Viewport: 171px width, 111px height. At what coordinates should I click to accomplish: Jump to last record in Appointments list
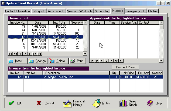(121, 61)
